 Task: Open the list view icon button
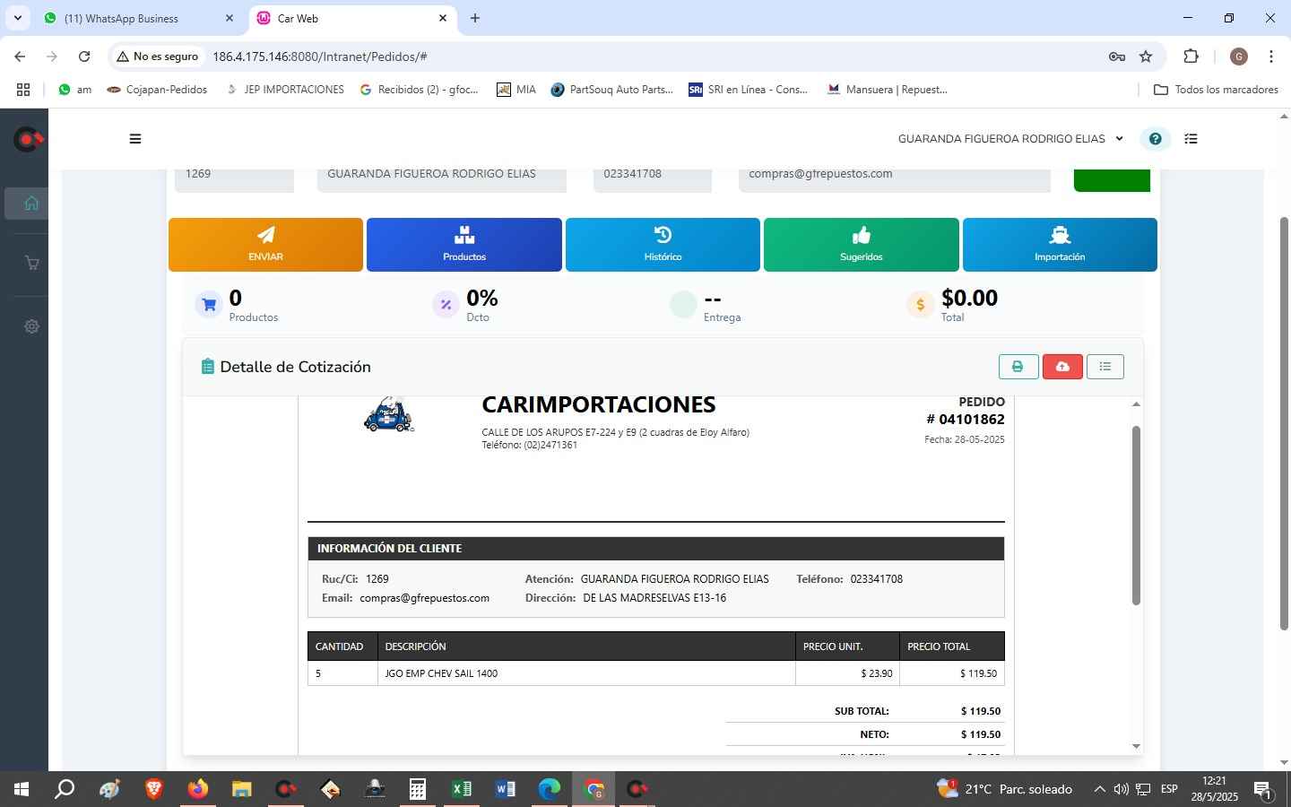point(1105,367)
